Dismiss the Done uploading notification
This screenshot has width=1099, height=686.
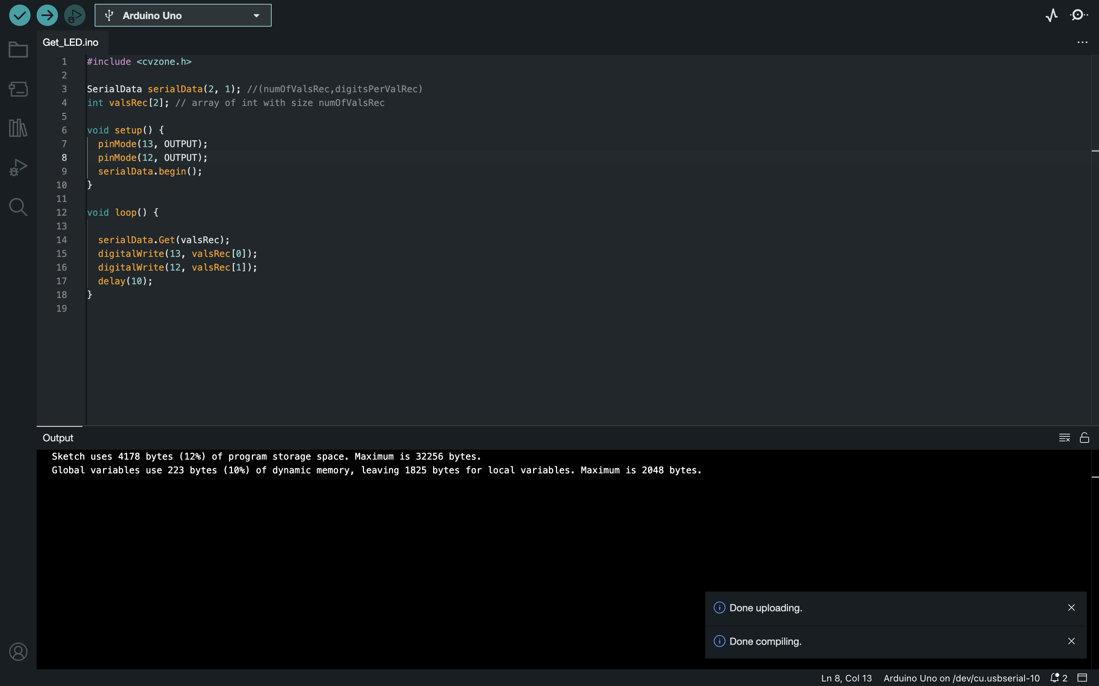click(x=1071, y=607)
